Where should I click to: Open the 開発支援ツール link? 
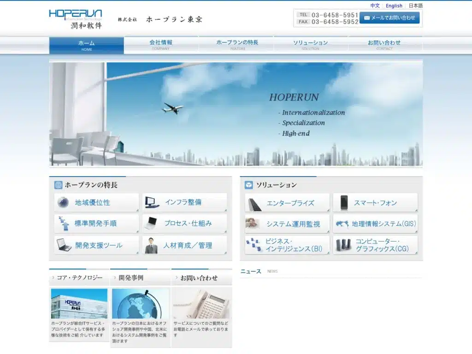coord(96,245)
